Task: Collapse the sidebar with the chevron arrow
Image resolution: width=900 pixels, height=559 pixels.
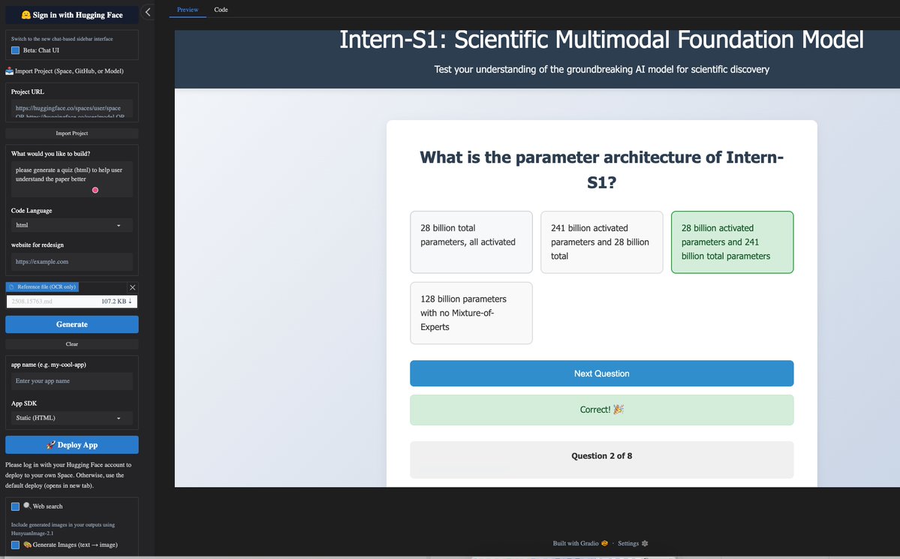Action: coord(148,12)
